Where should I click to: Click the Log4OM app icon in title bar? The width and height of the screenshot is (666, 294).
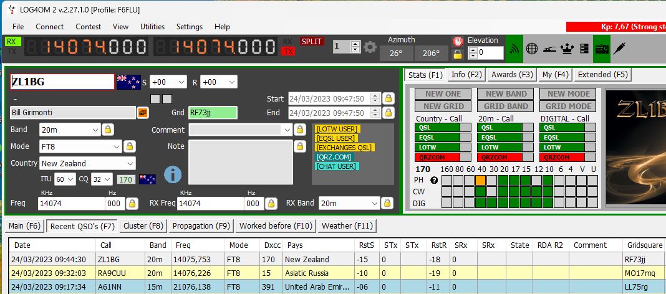pyautogui.click(x=11, y=9)
